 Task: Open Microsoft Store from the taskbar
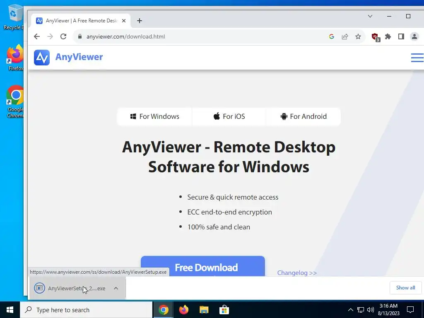point(224,310)
